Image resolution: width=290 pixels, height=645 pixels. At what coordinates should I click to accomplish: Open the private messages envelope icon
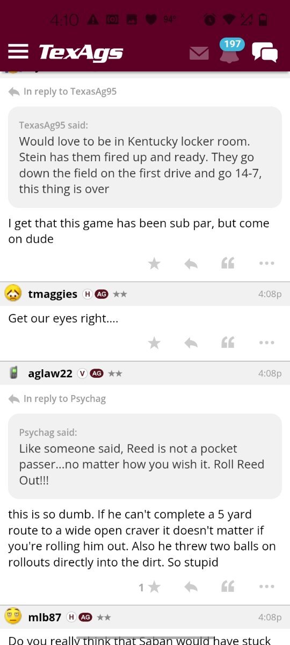pos(199,53)
